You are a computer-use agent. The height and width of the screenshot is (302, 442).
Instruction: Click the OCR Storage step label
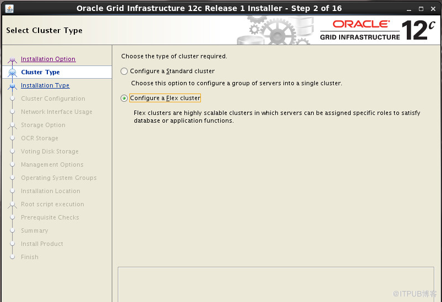point(40,138)
